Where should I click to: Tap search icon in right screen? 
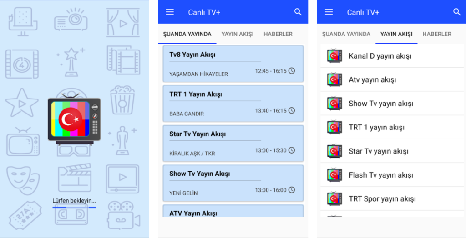[457, 12]
